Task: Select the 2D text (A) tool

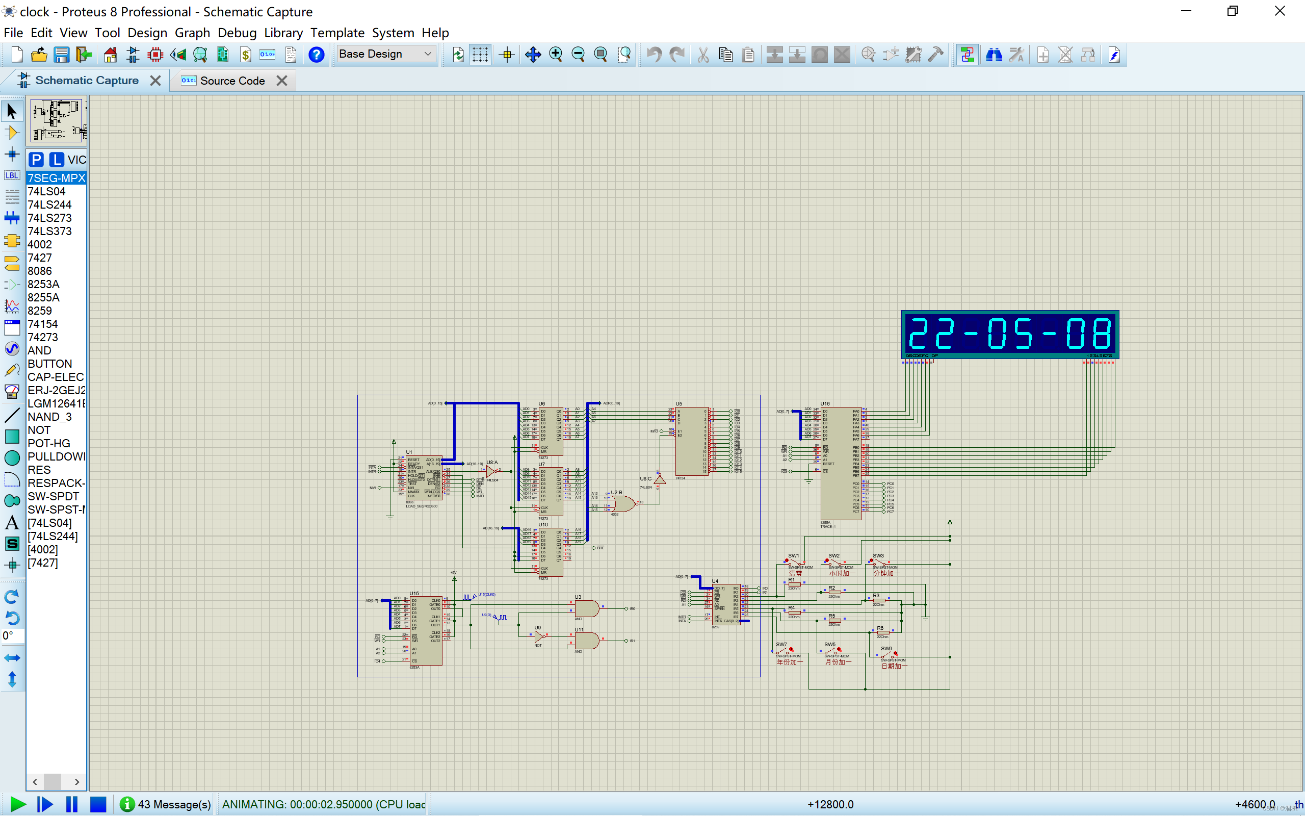Action: (12, 522)
